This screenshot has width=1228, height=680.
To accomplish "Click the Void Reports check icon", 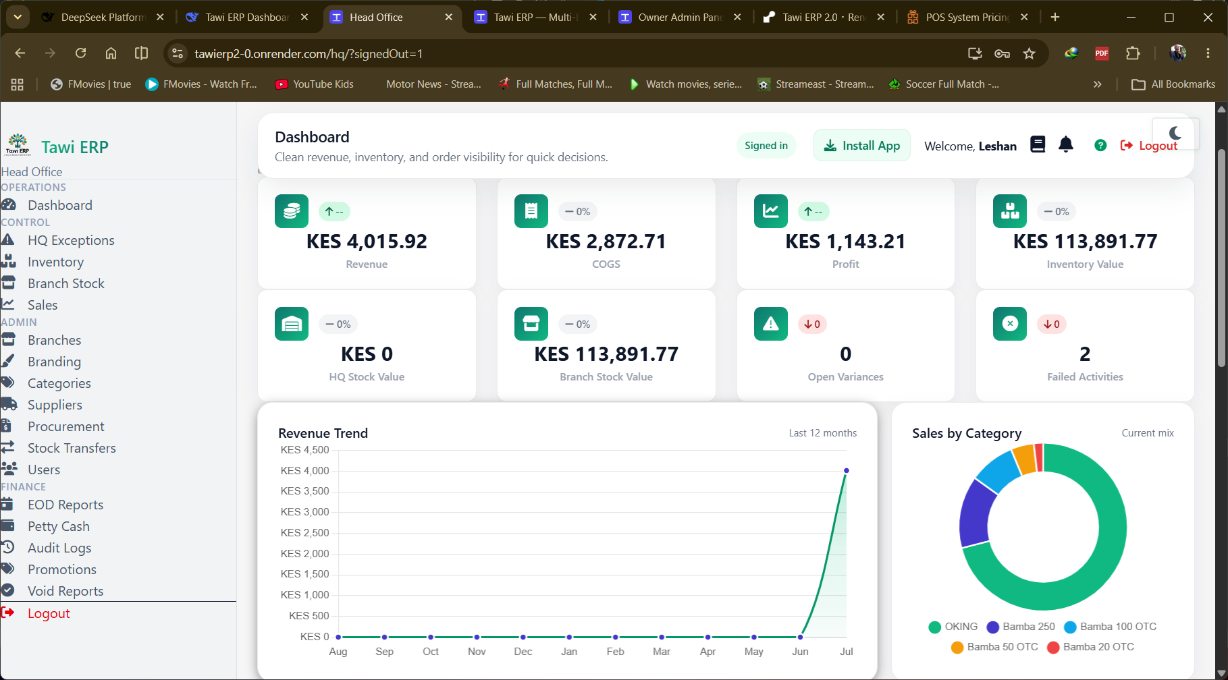I will [8, 590].
